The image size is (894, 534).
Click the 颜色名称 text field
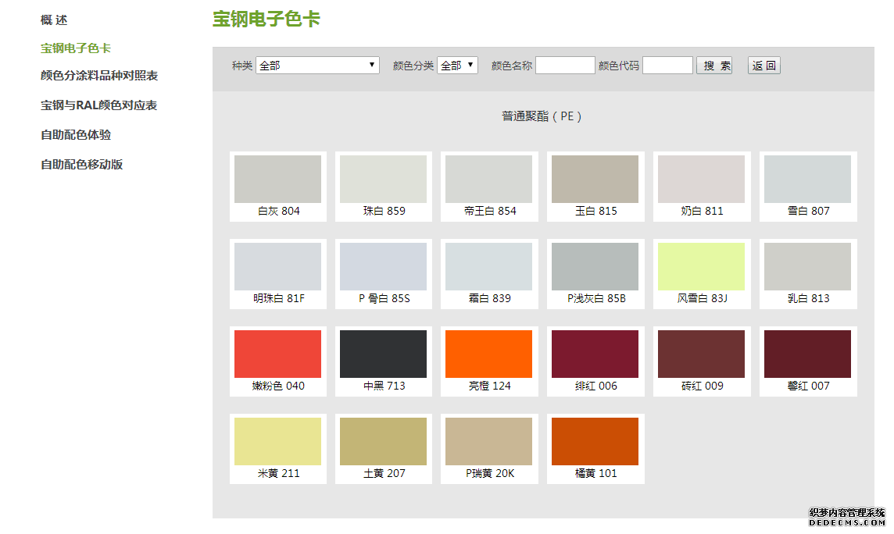click(565, 66)
